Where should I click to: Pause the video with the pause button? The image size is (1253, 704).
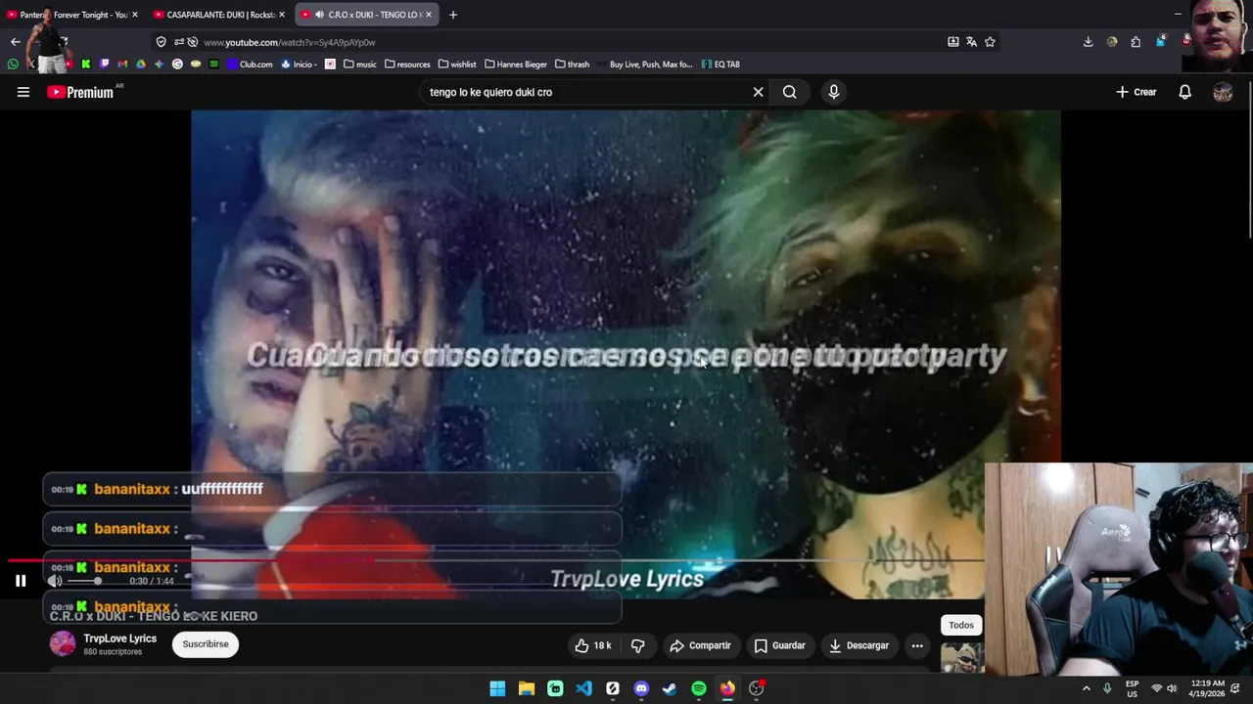(x=21, y=581)
